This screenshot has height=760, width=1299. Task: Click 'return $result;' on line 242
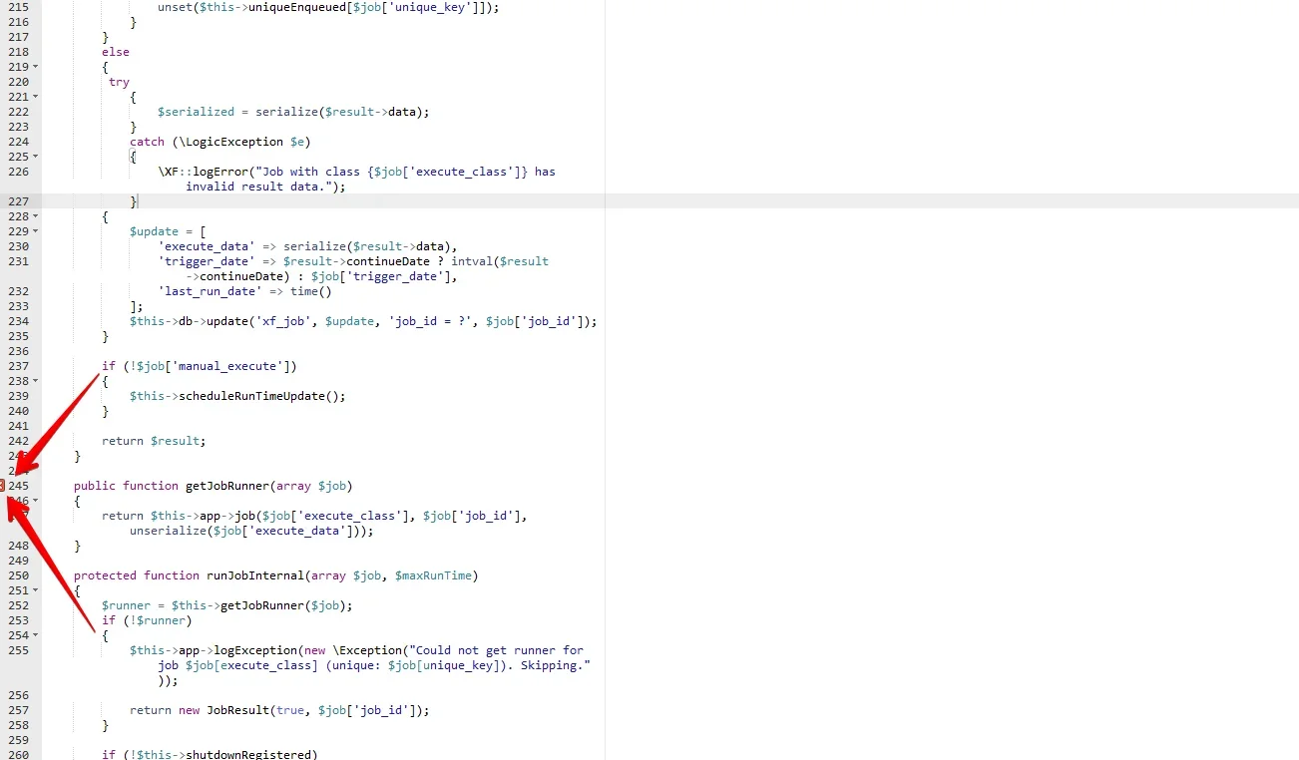[154, 441]
